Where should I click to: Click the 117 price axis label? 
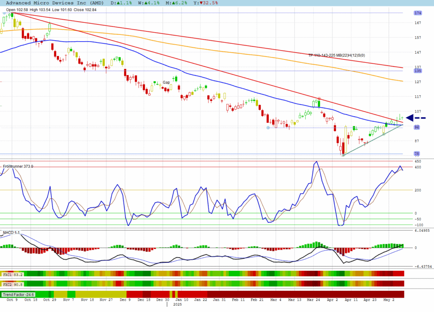pyautogui.click(x=417, y=97)
